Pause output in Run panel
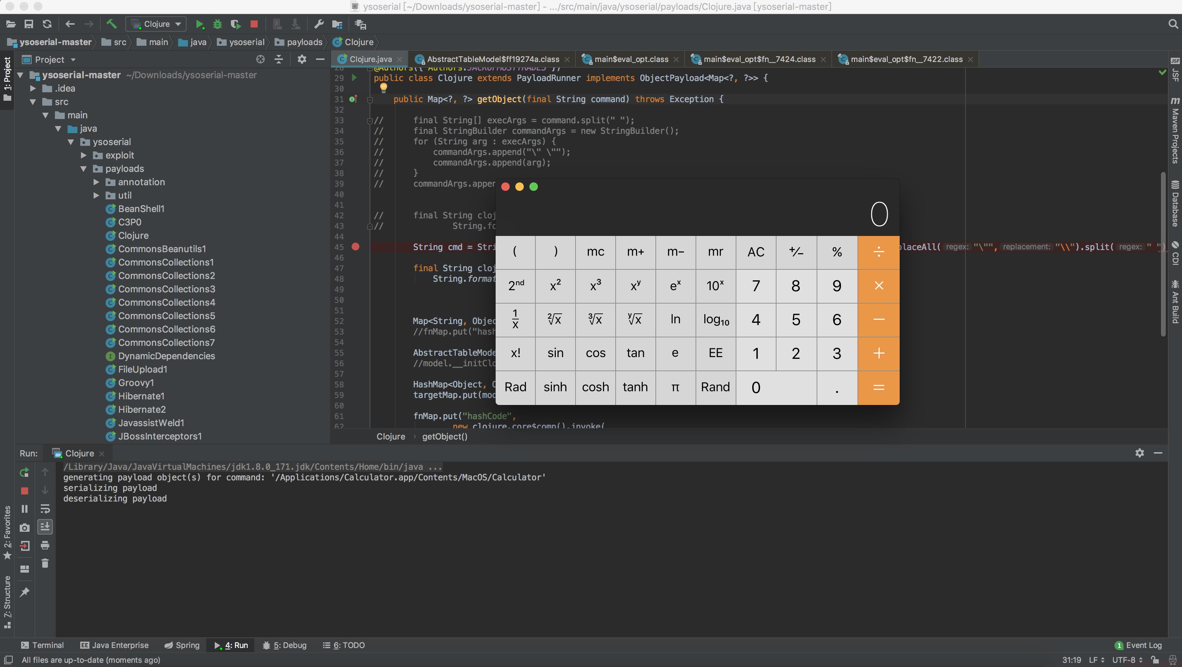 click(x=24, y=509)
